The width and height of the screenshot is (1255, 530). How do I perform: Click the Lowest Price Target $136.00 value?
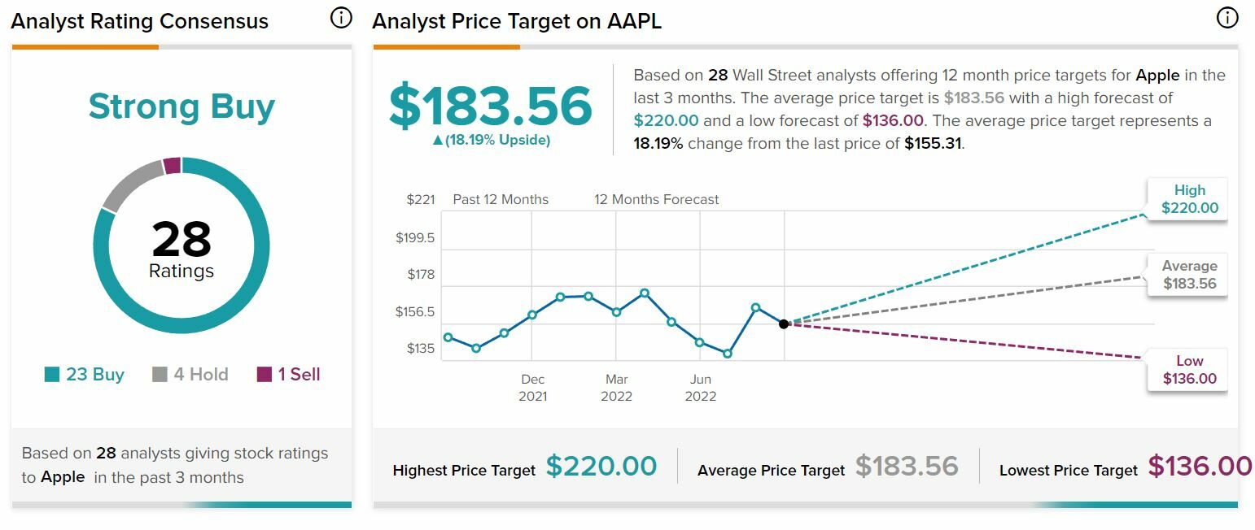pyautogui.click(x=1200, y=467)
